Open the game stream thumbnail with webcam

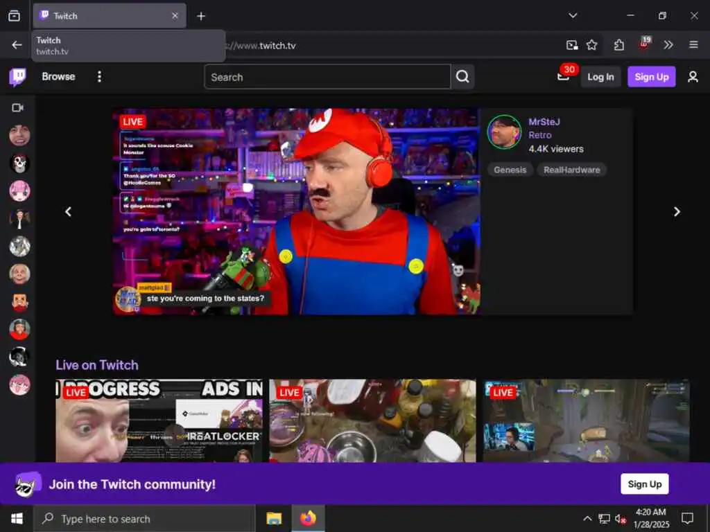click(586, 420)
